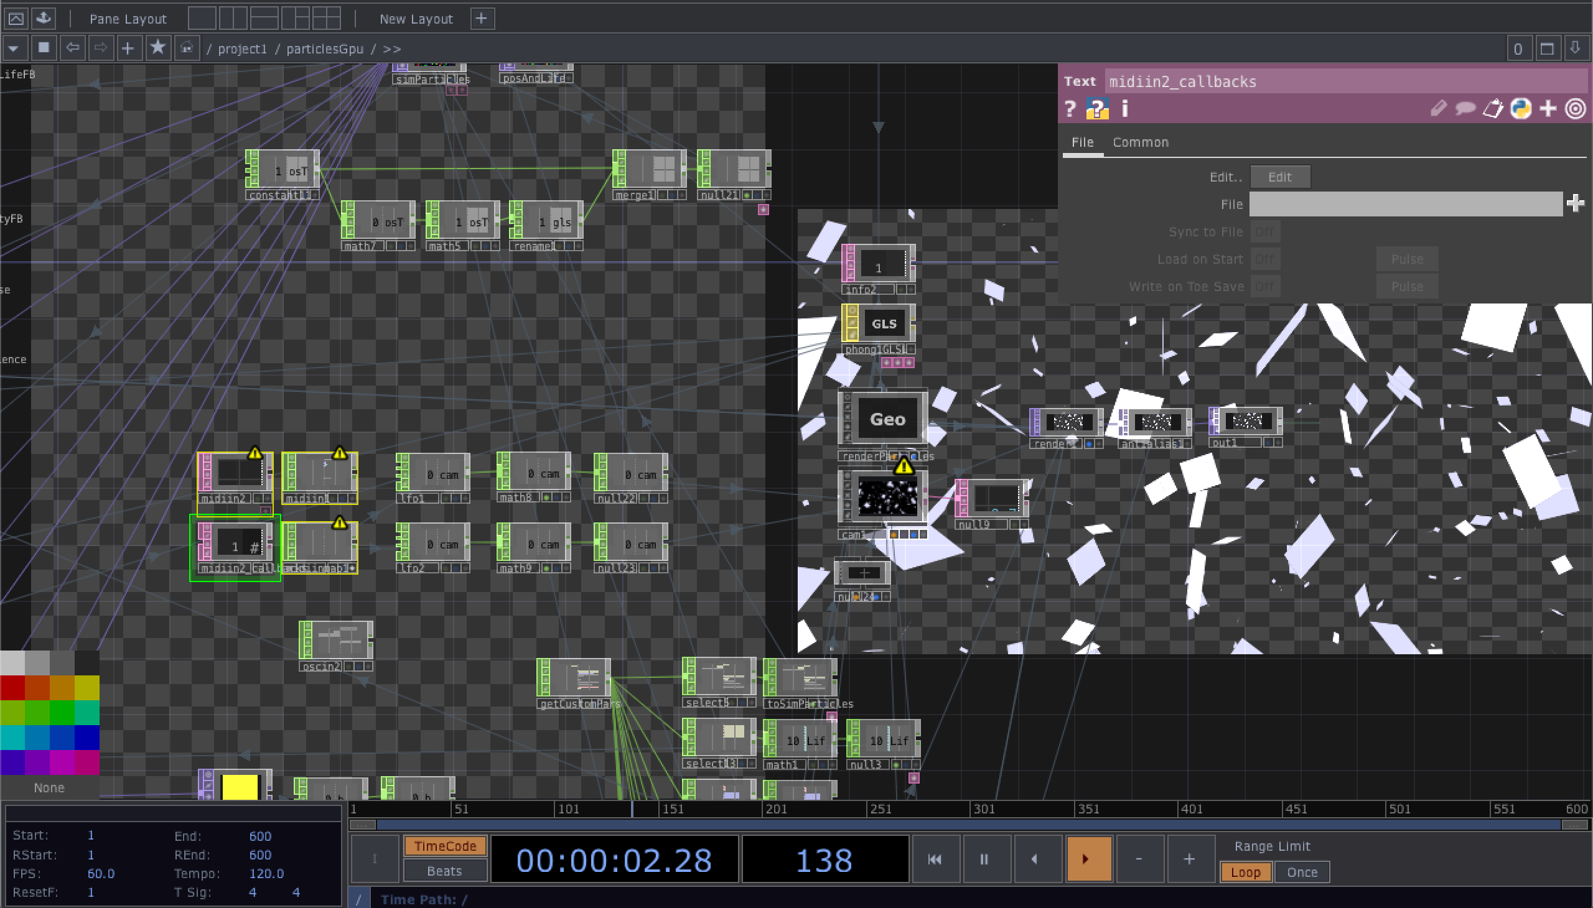Pause the timeline playback
This screenshot has width=1593, height=908.
coord(984,859)
